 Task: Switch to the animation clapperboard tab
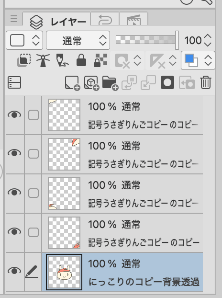tap(134, 19)
